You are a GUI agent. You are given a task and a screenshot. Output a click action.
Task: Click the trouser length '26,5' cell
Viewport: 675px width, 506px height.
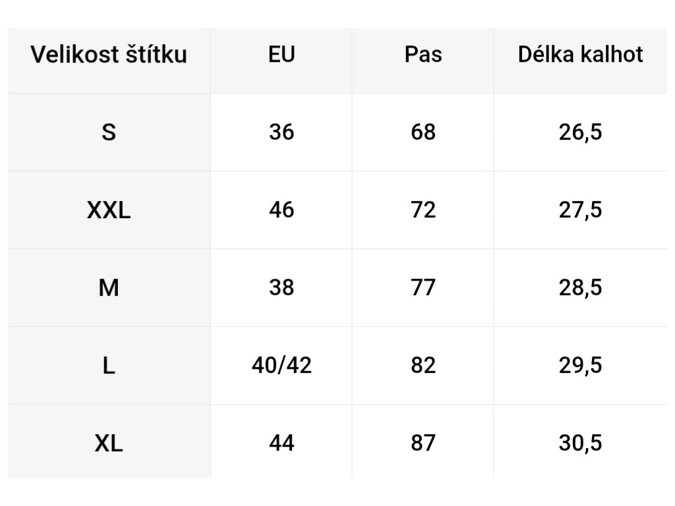[x=580, y=132]
